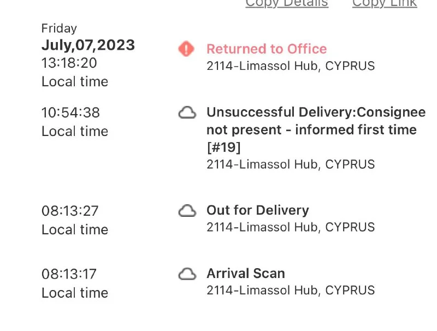
Task: Click the July,07,2023 date heading
Action: pos(88,45)
